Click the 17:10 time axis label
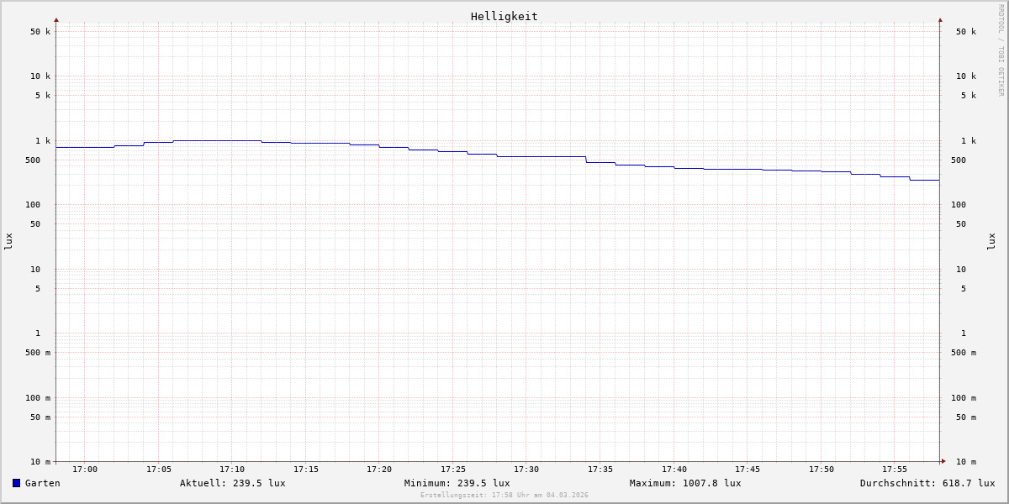The height and width of the screenshot is (504, 1009). 232,470
